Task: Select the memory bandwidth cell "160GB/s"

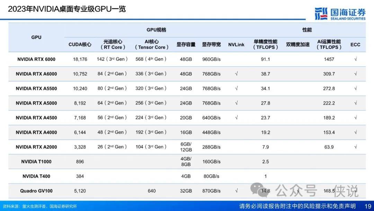Action: [x=211, y=161]
